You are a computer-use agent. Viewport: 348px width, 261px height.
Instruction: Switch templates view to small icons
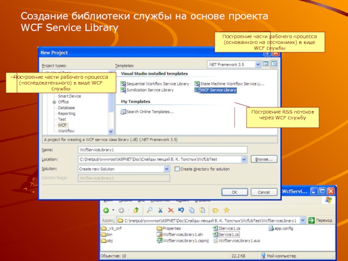(274, 64)
